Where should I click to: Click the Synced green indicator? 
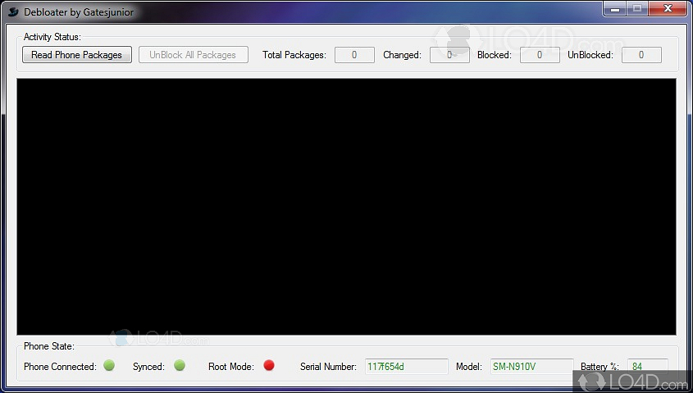pyautogui.click(x=180, y=365)
